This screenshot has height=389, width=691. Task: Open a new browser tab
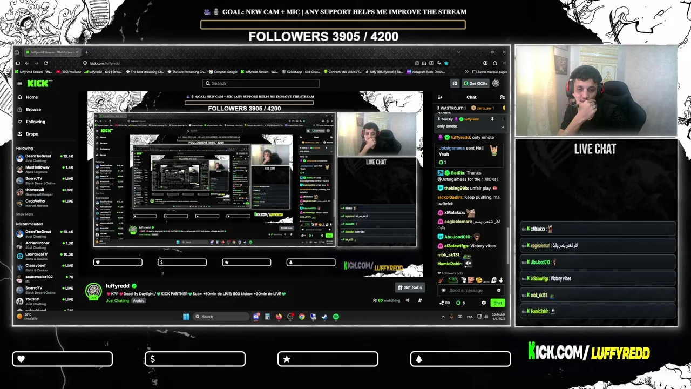(85, 52)
